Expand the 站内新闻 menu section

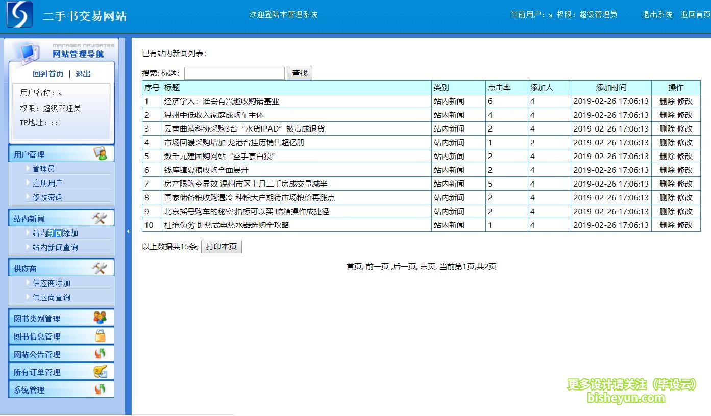coord(61,218)
